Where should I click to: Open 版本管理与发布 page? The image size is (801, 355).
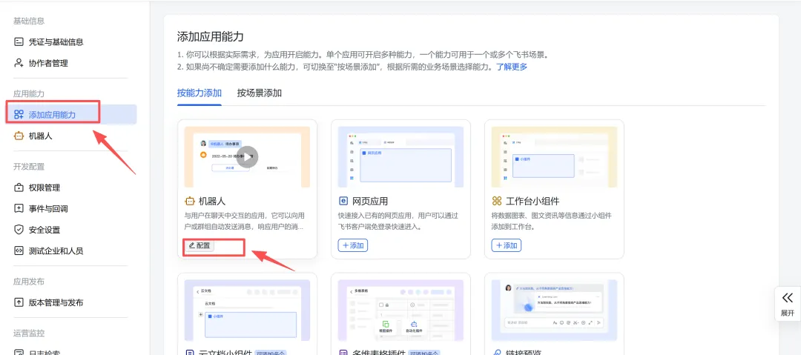click(x=48, y=302)
